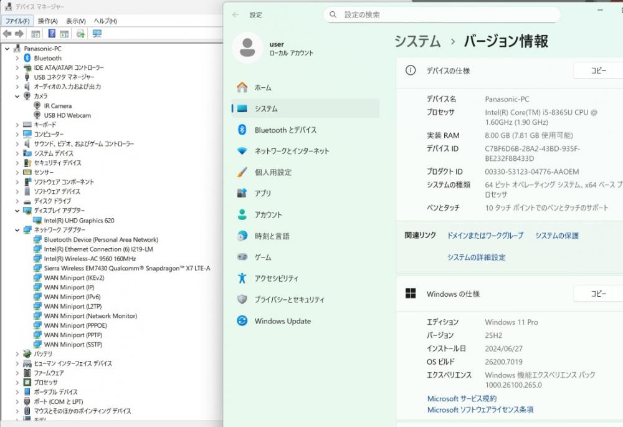Select IR Camera device
623x427 pixels.
coord(57,106)
